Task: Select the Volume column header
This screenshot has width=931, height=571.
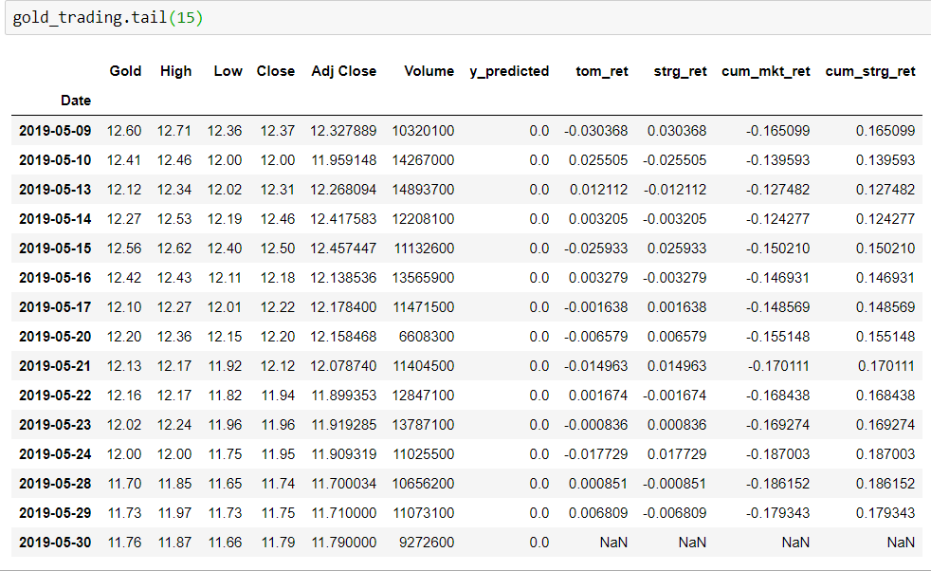Action: click(429, 71)
